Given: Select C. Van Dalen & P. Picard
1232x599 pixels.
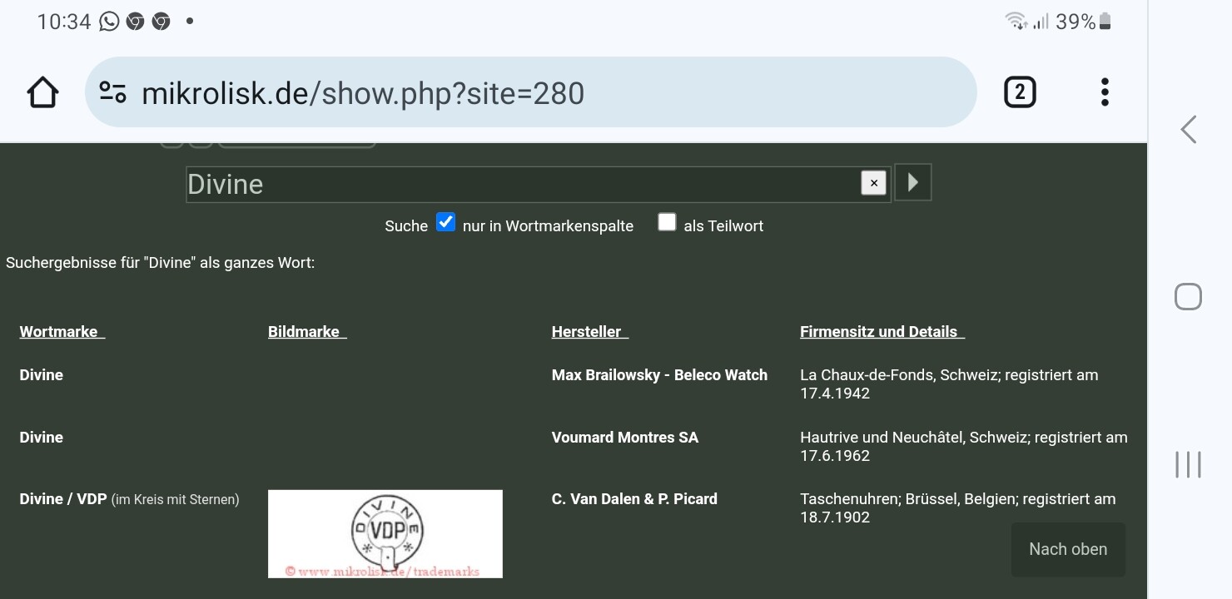Looking at the screenshot, I should click(634, 499).
